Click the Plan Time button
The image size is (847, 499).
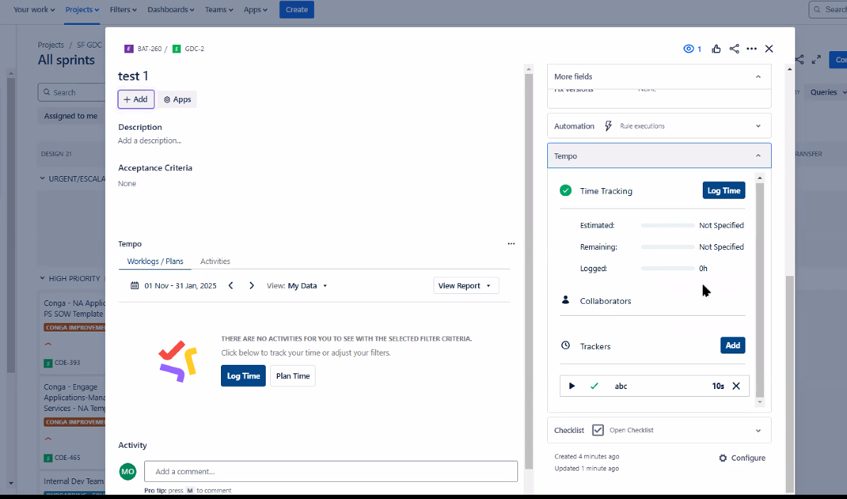coord(292,376)
